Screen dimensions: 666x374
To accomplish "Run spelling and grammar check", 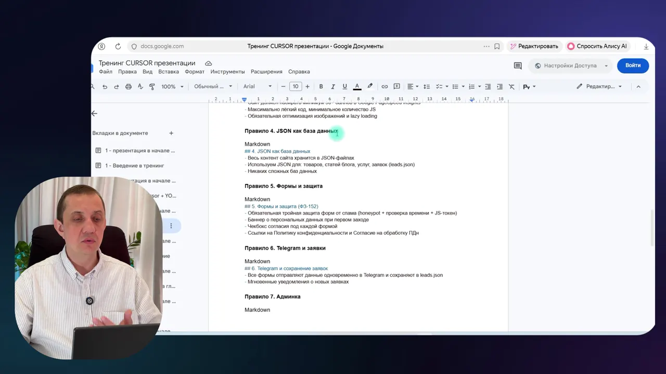I will pos(140,87).
